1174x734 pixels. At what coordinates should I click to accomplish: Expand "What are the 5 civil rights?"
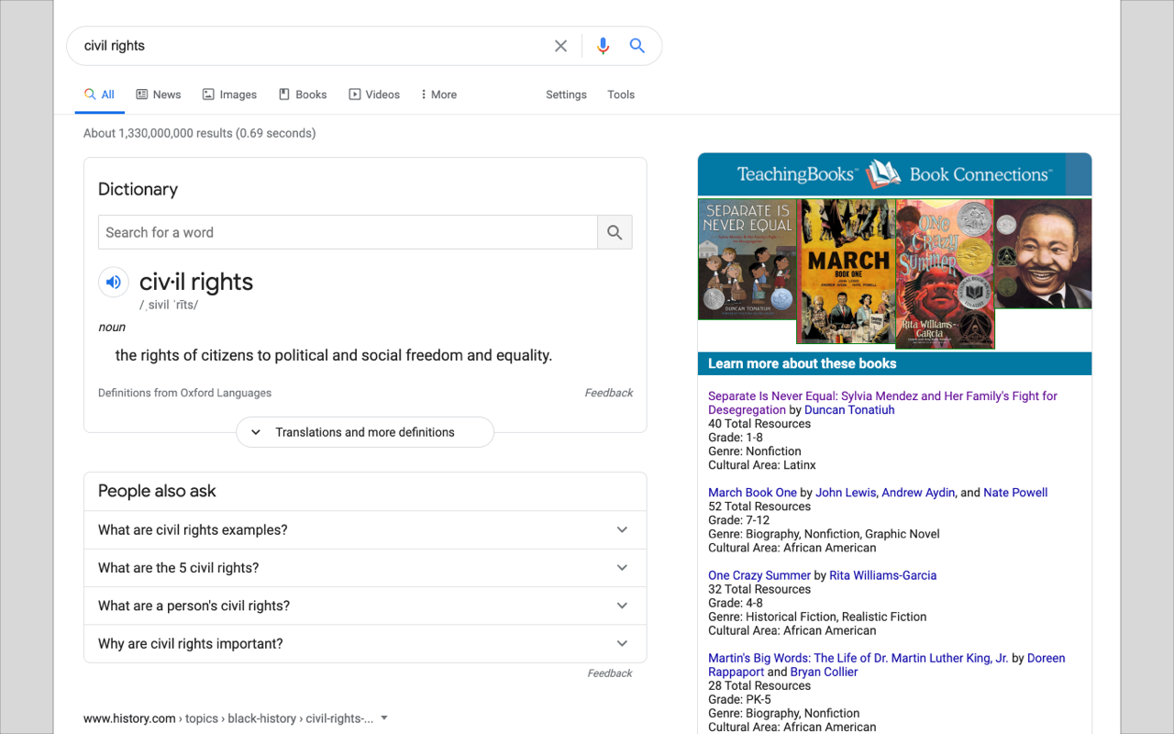pos(365,568)
